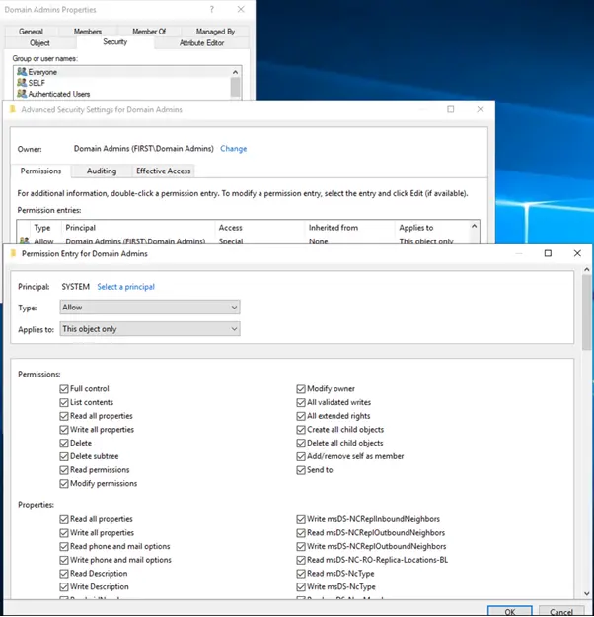
Task: Uncheck the Full control permission
Action: point(64,388)
